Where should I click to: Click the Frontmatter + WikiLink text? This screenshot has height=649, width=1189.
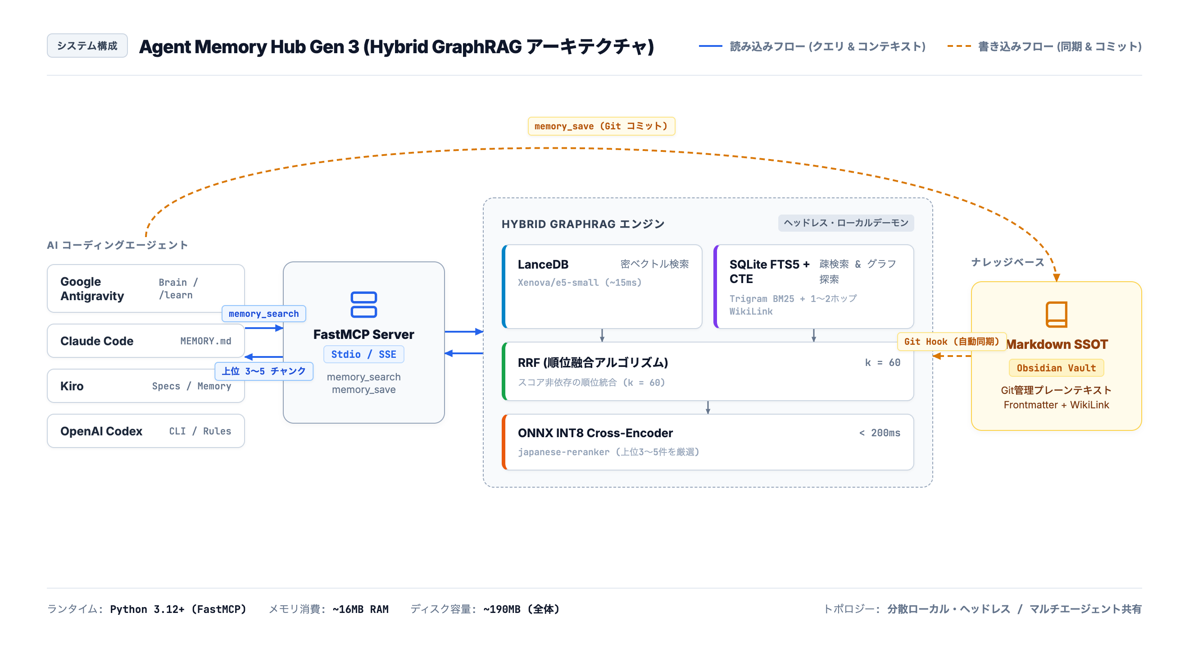pos(1056,405)
